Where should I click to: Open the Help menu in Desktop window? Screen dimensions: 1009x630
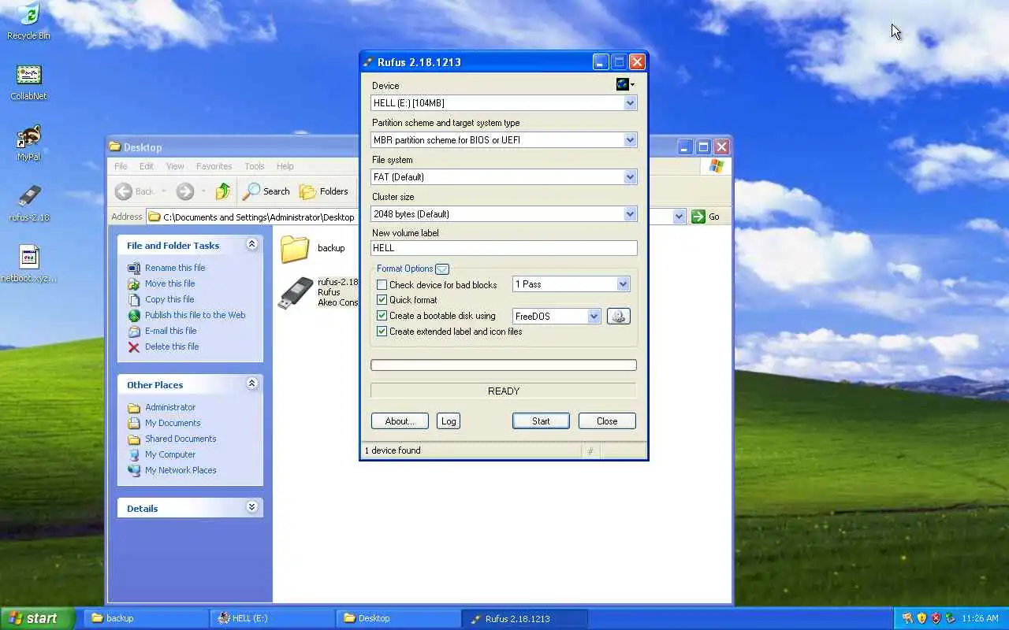(x=285, y=166)
